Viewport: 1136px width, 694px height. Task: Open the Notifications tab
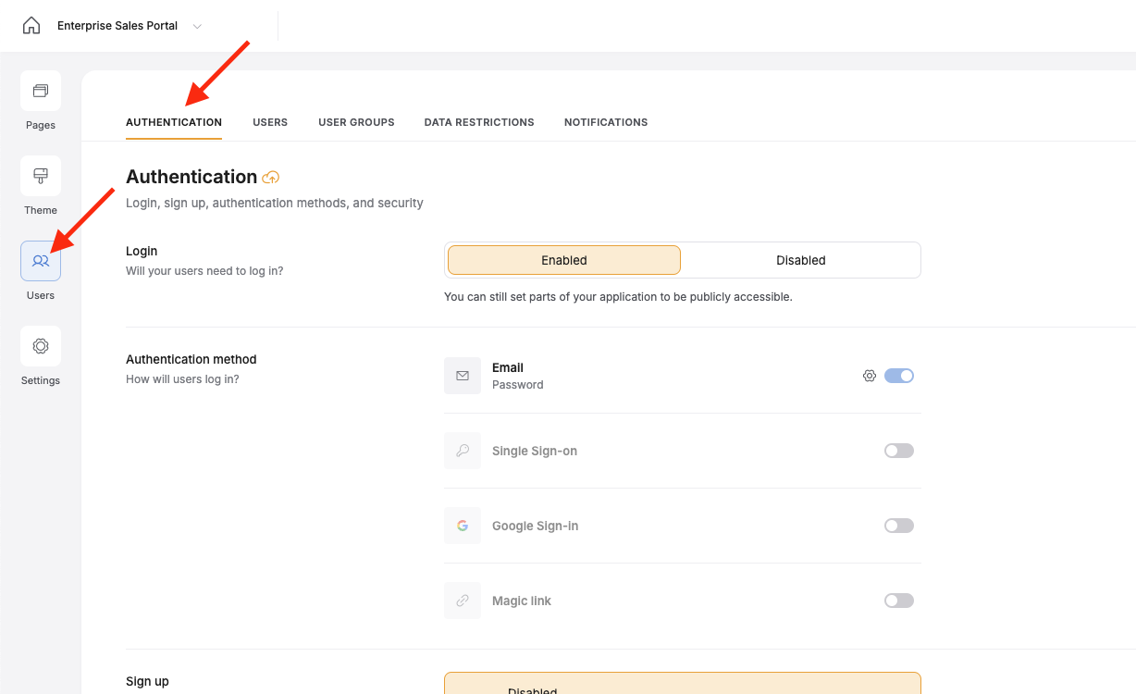tap(606, 121)
